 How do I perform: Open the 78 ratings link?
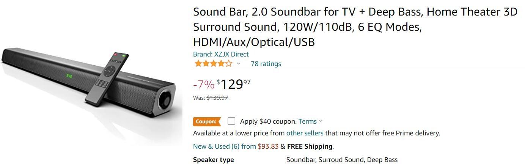pos(266,64)
